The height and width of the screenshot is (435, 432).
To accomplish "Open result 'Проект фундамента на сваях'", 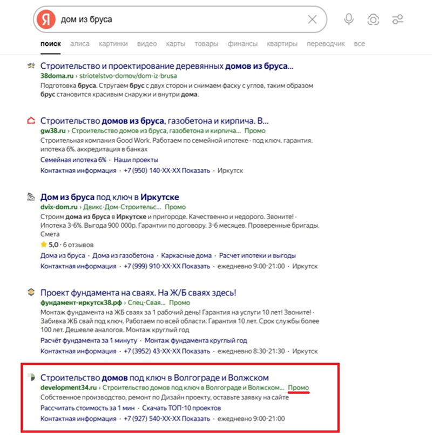I will point(138,293).
